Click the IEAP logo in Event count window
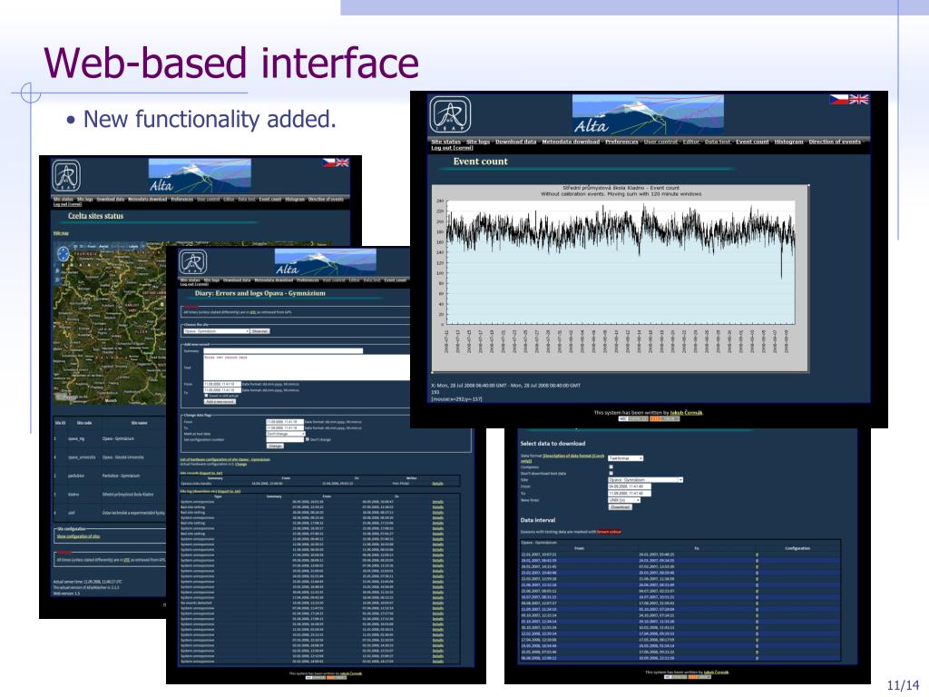The image size is (929, 697). point(450,115)
